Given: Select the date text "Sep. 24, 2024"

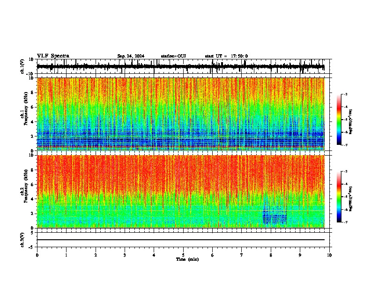Looking at the screenshot, I should tap(131, 56).
